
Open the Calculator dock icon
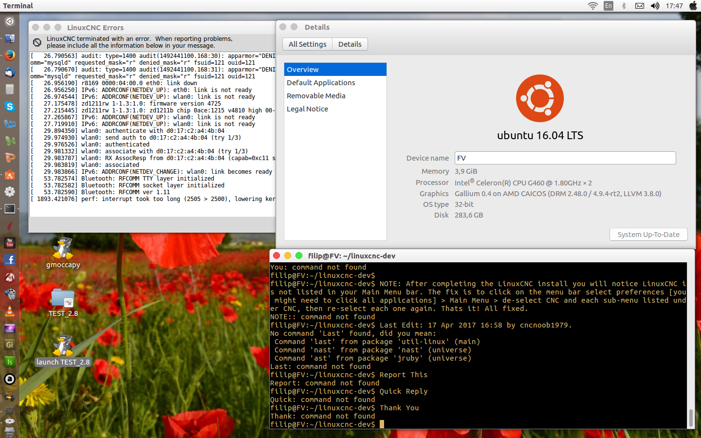pyautogui.click(x=10, y=90)
